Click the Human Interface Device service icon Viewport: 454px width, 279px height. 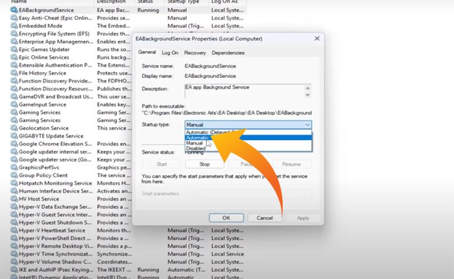point(14,191)
